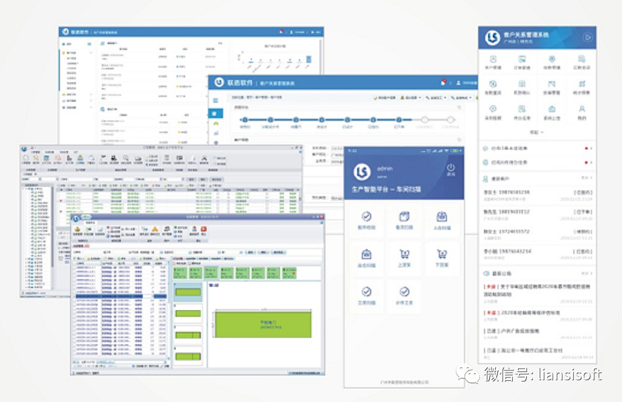Click the notification bell in the front CRM web header
The width and height of the screenshot is (622, 402).
tap(443, 83)
